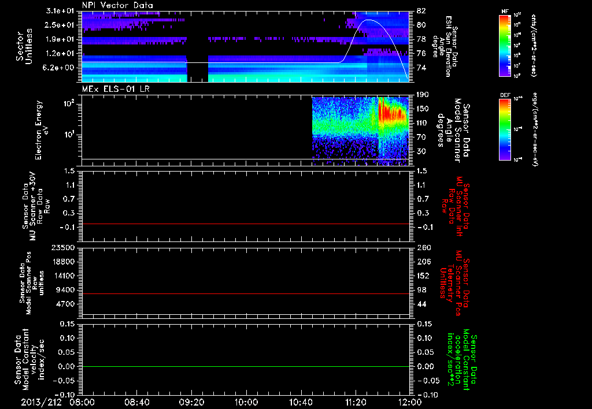Image resolution: width=592 pixels, height=409 pixels.
Task: Click the 206 telemetry position tick label
Action: (423, 262)
